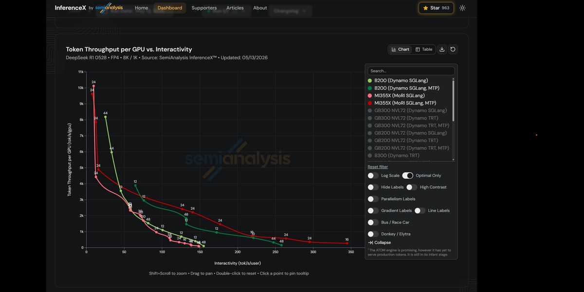Enable GB300 NVL72 (Dynamo TRT) series
Viewport: 584px width, 292px height.
point(403,118)
